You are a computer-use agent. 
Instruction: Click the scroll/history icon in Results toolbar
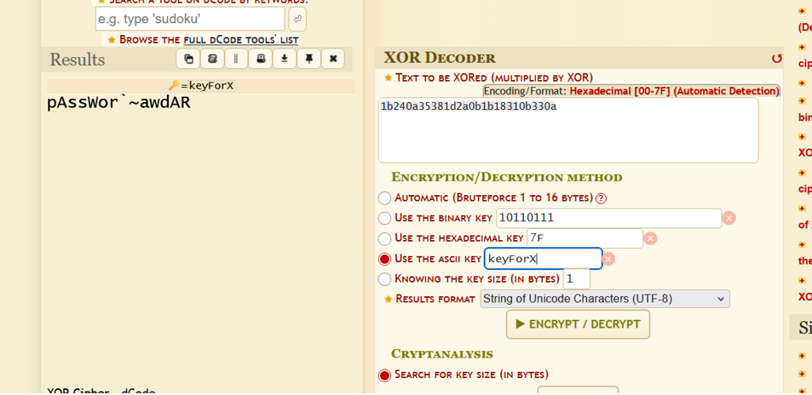click(212, 59)
